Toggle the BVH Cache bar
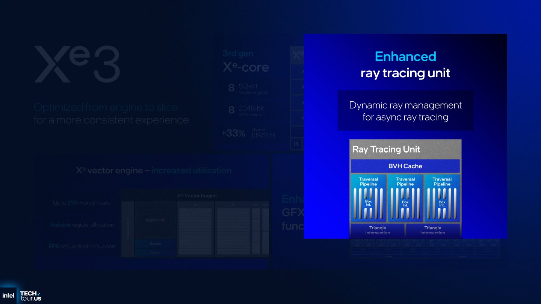 click(405, 166)
